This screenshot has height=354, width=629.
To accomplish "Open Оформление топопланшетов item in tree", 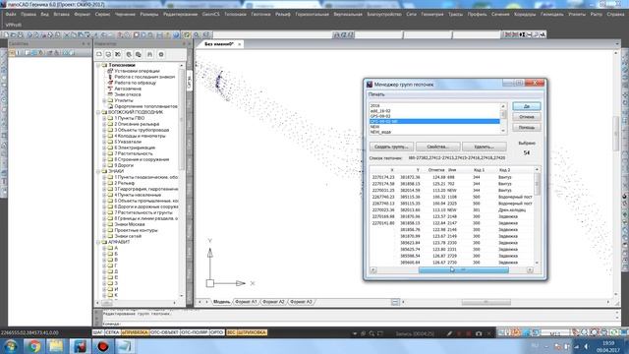I will pos(145,106).
